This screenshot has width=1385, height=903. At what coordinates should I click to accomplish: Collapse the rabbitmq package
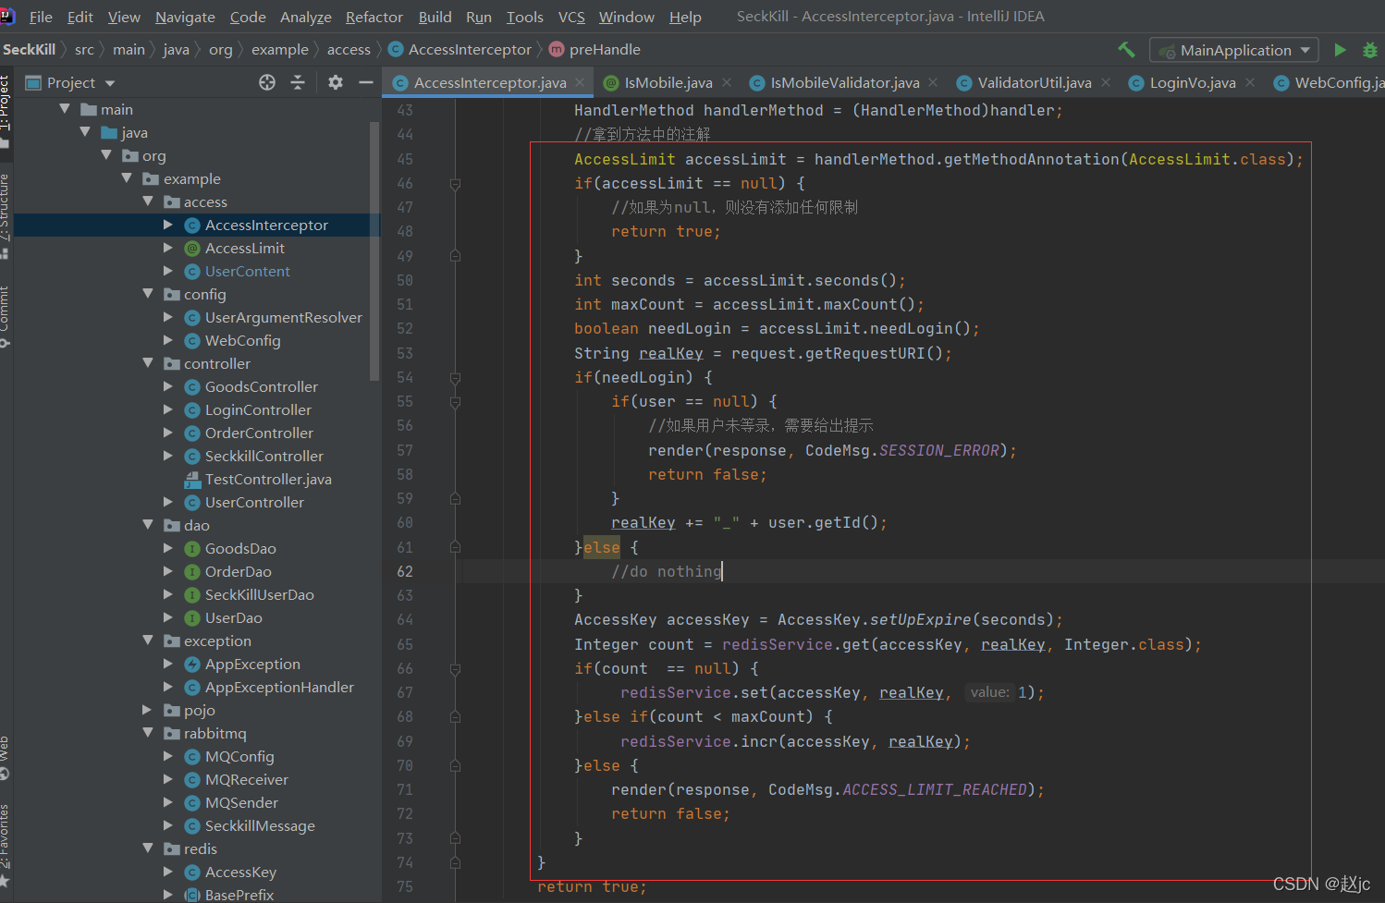[x=148, y=733]
